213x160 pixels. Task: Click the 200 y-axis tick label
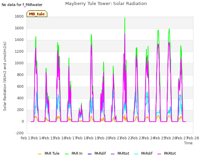(20, 110)
